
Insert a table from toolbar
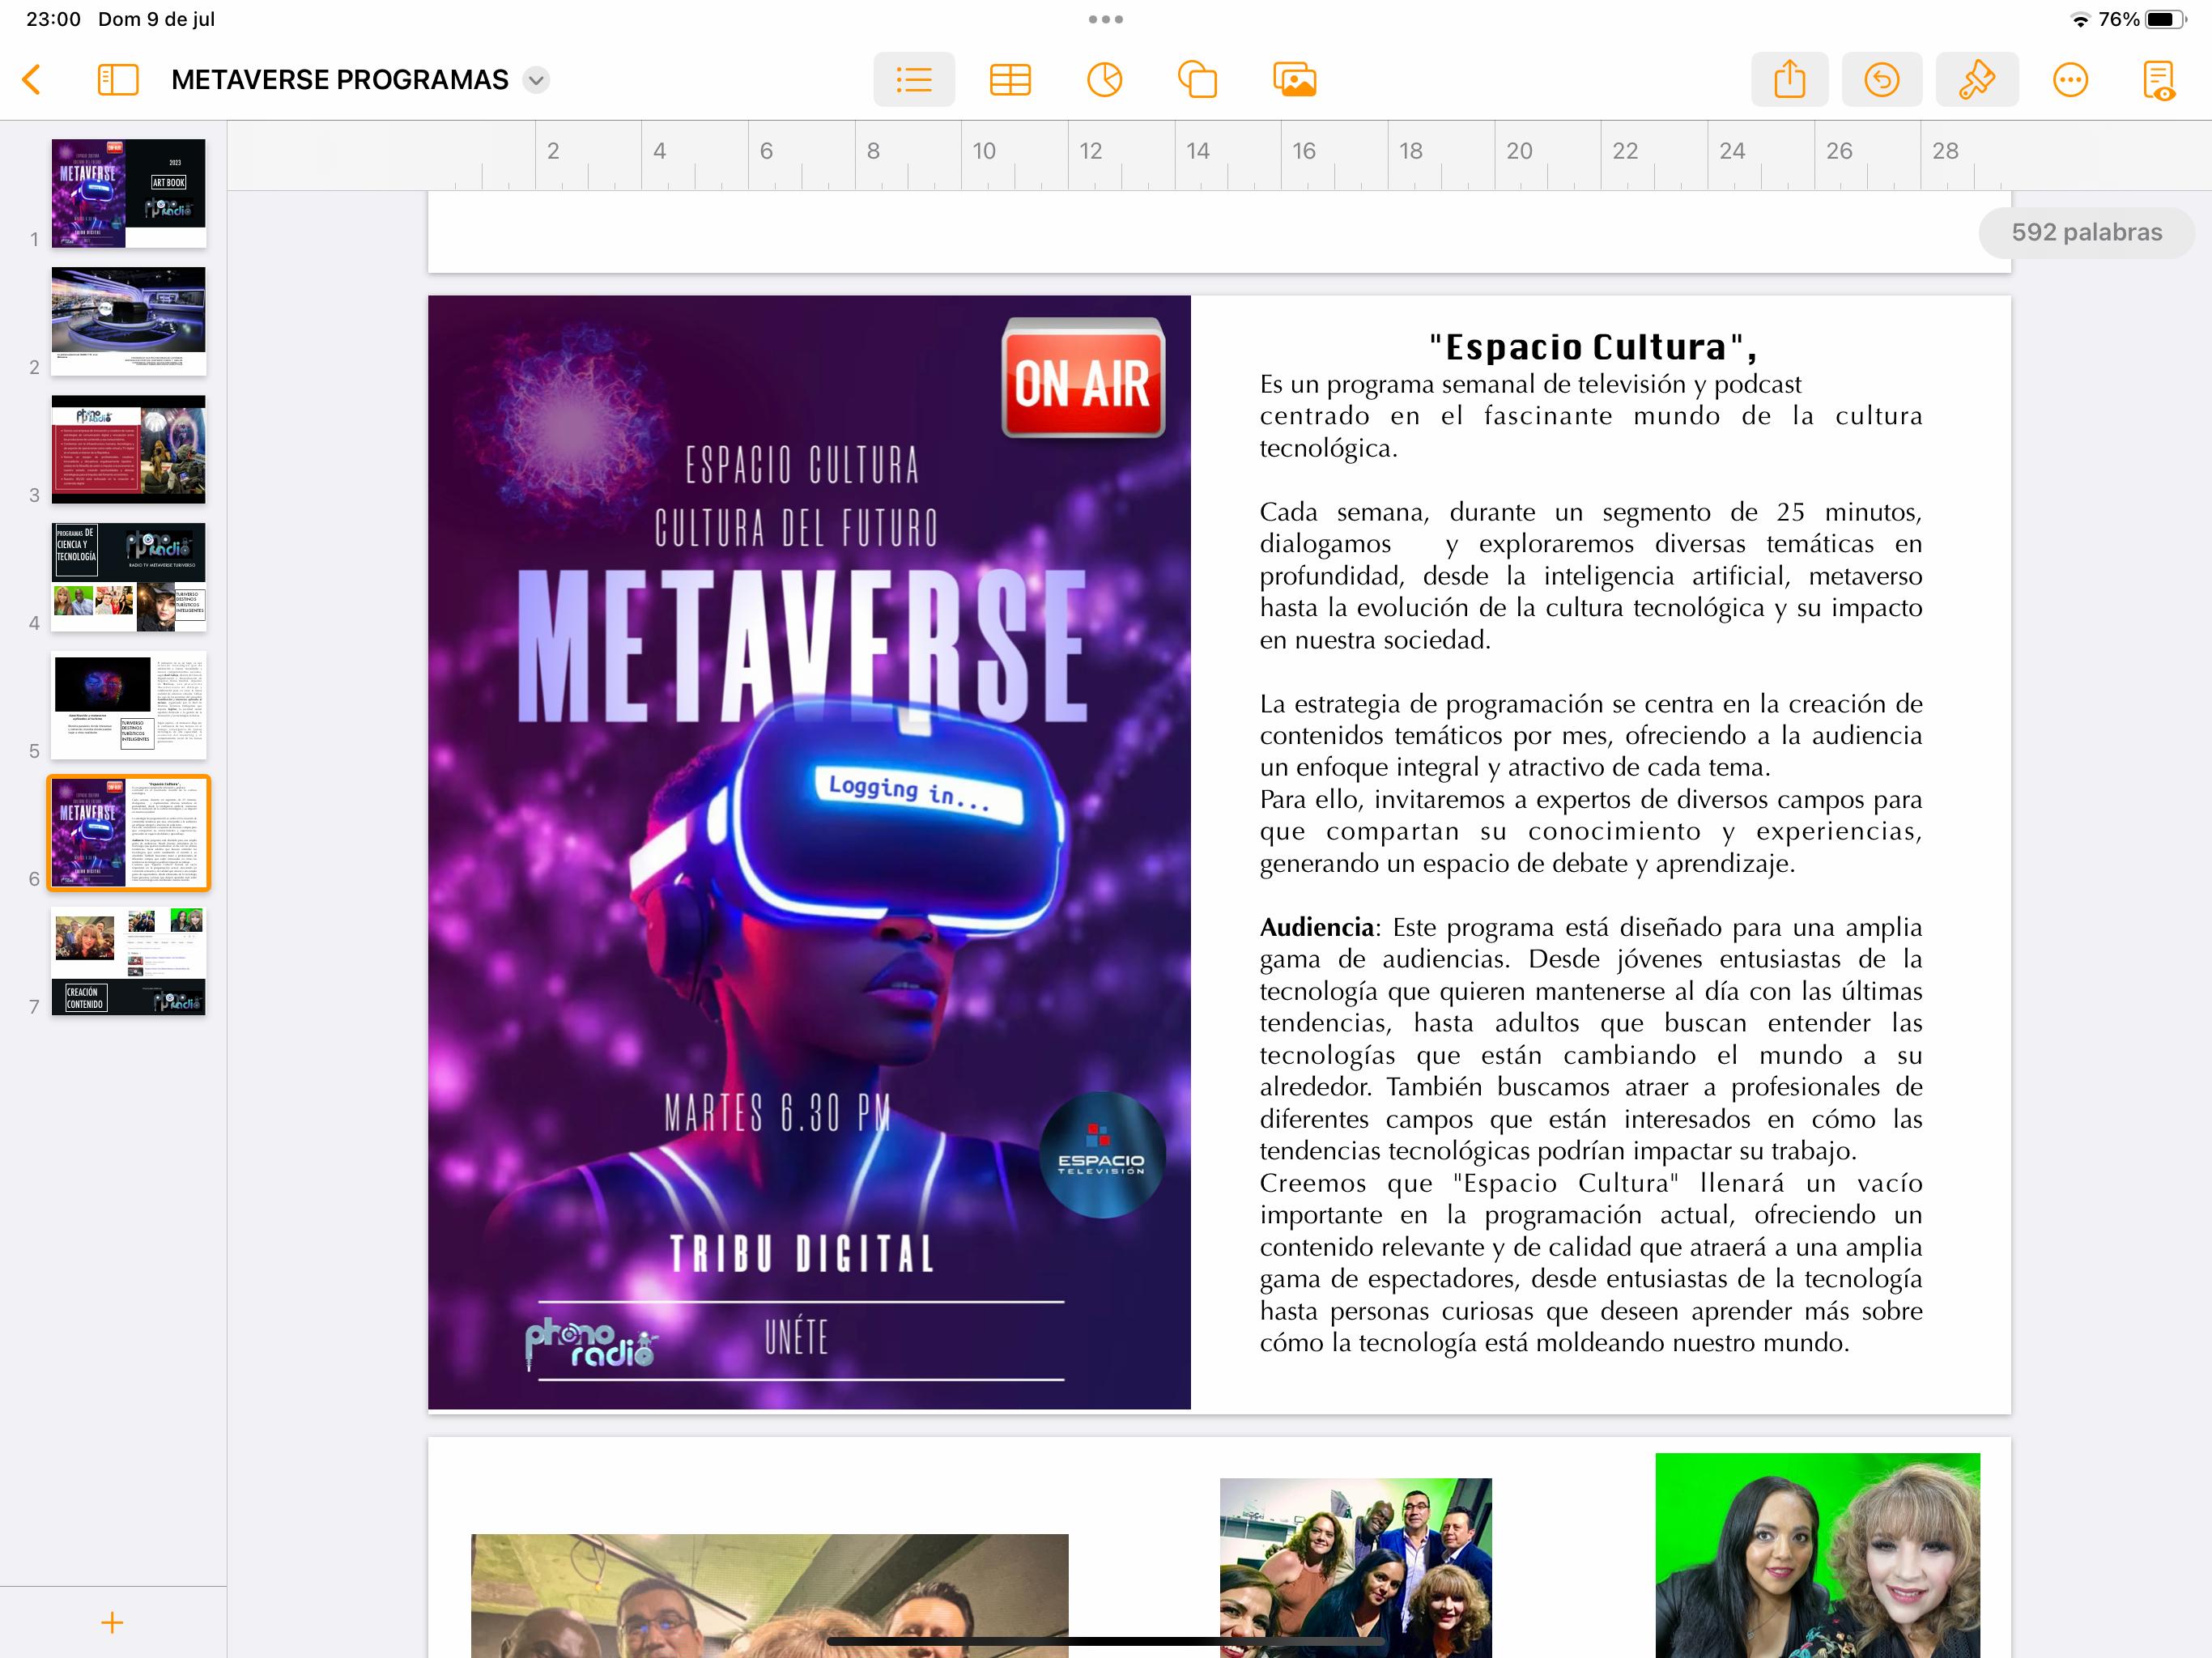(x=1010, y=80)
